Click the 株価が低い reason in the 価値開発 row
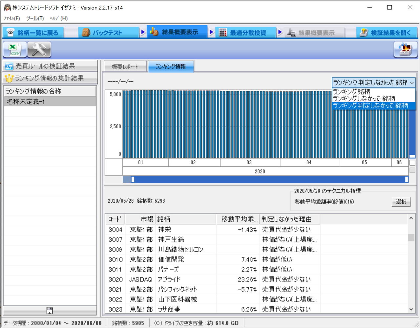420x328 pixels. point(277,259)
